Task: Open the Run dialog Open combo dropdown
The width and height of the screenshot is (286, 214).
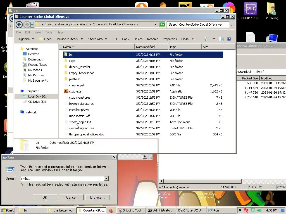Action: tap(106, 179)
